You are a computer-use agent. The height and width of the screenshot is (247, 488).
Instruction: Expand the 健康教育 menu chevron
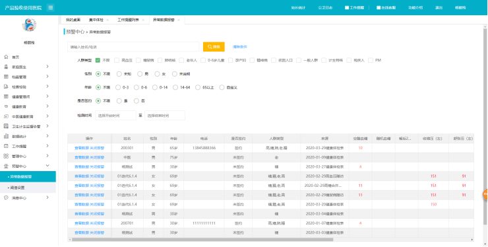point(47,106)
